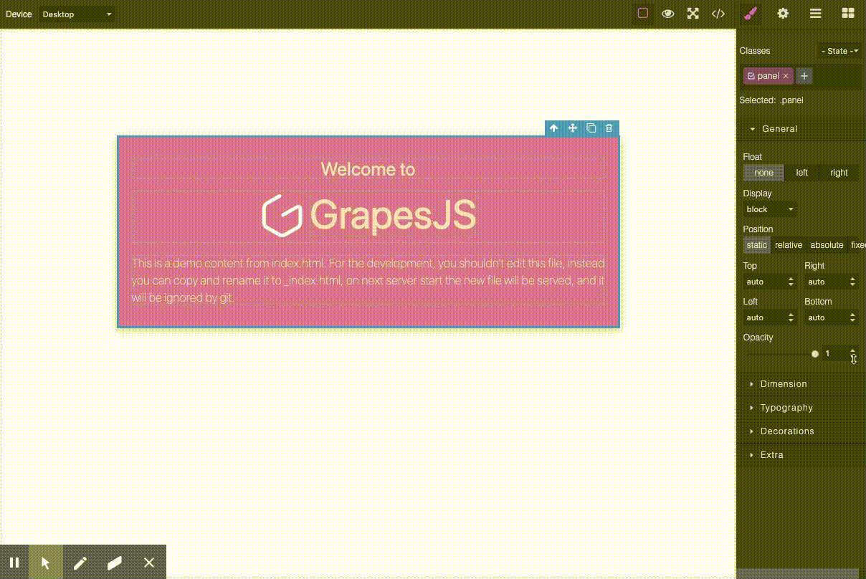Delete the selected panel with trash icon
This screenshot has height=579, width=866.
pos(609,128)
